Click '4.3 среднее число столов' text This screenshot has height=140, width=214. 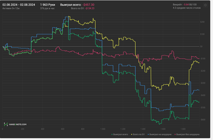pyautogui.click(x=187, y=8)
